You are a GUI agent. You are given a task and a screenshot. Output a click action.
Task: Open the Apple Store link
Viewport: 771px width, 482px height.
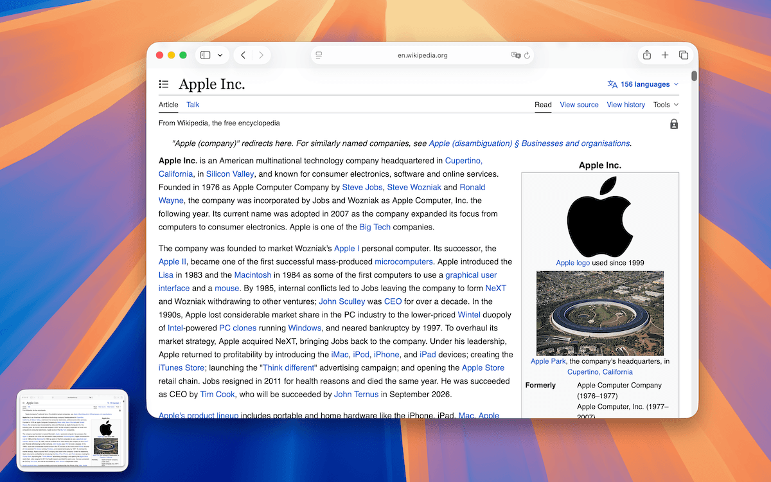tap(483, 368)
